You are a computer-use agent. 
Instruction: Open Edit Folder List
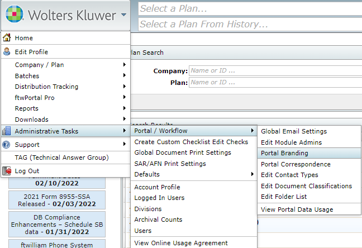tap(309, 197)
